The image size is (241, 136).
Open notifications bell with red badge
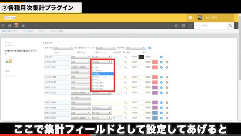pyautogui.click(x=16, y=26)
